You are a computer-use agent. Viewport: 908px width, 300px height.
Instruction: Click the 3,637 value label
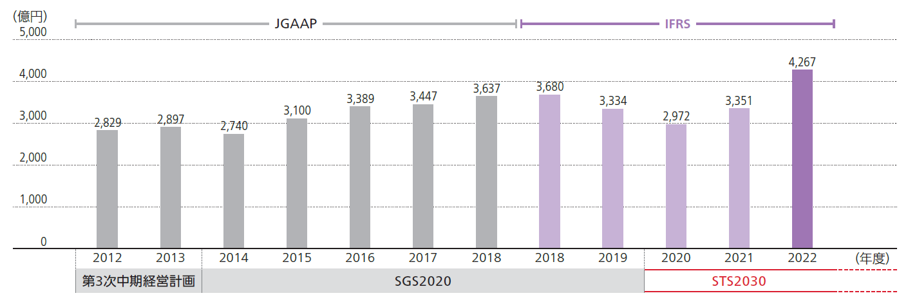[486, 88]
